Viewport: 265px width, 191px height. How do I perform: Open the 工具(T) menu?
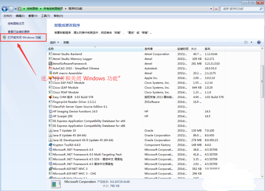click(46, 16)
